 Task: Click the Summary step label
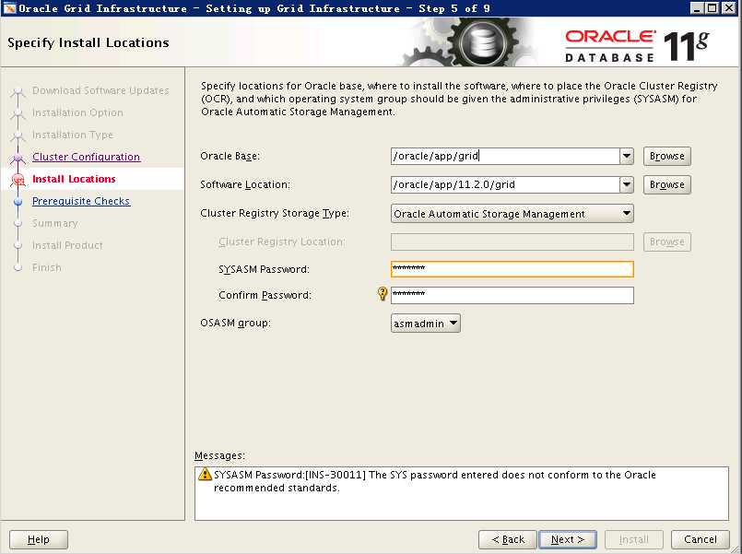(x=55, y=223)
